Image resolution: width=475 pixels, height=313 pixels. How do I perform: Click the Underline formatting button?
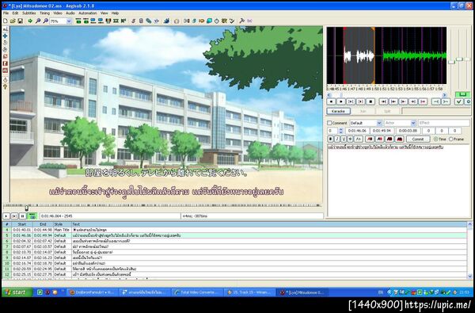point(344,139)
